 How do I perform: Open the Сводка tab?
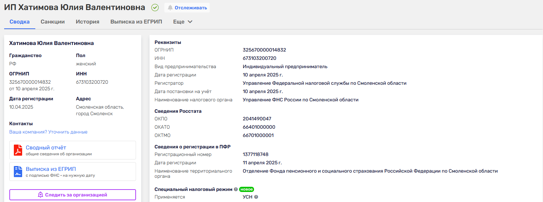click(x=20, y=21)
